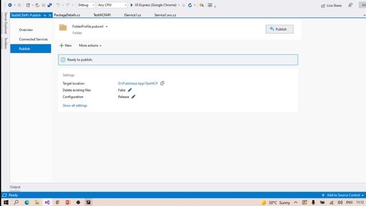Expand the new project dropdown arrow
366x206 pixels.
(33, 5)
